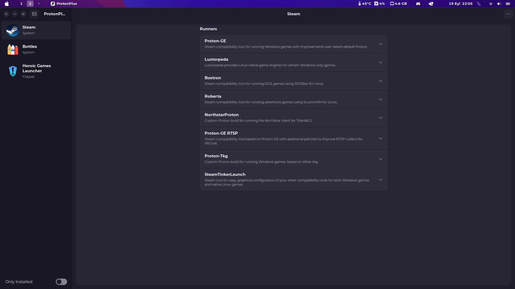
Task: Select the Steam launcher icon
Action: click(x=13, y=30)
